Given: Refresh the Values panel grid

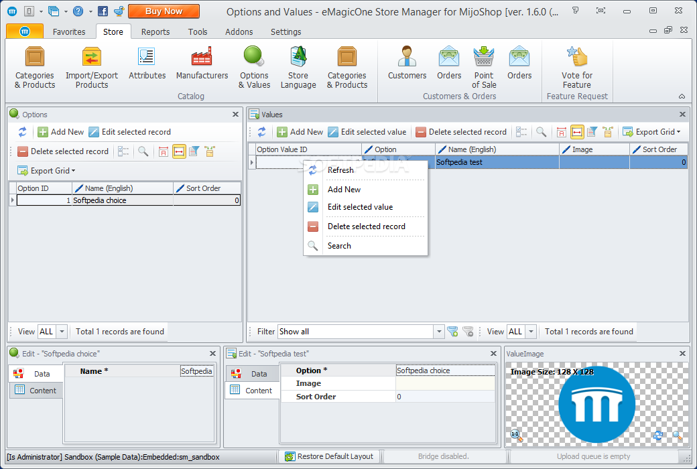Looking at the screenshot, I should click(262, 132).
